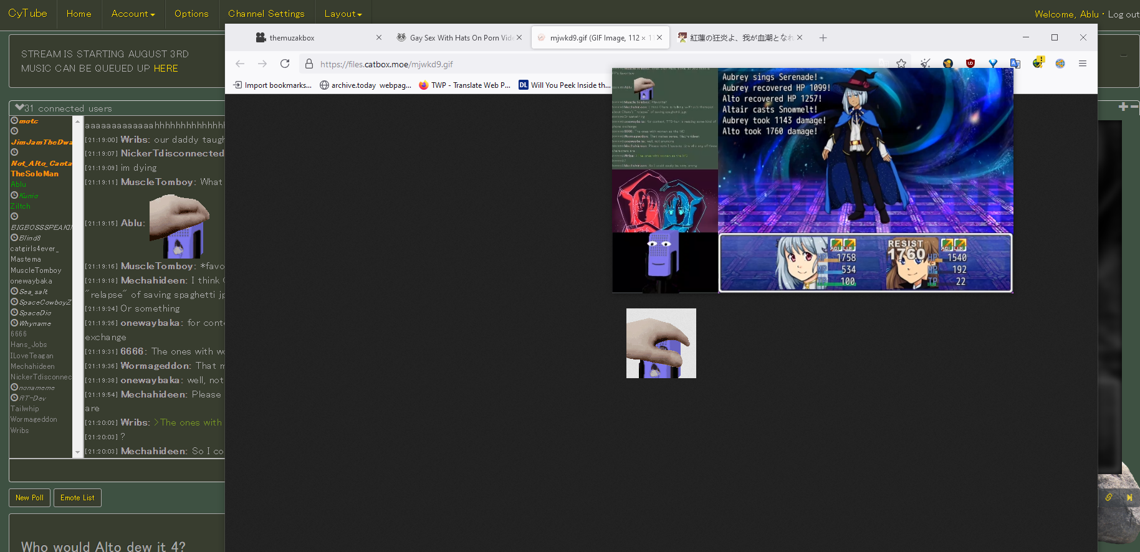Go forward in the Firefox window
The width and height of the screenshot is (1140, 552).
pos(262,64)
